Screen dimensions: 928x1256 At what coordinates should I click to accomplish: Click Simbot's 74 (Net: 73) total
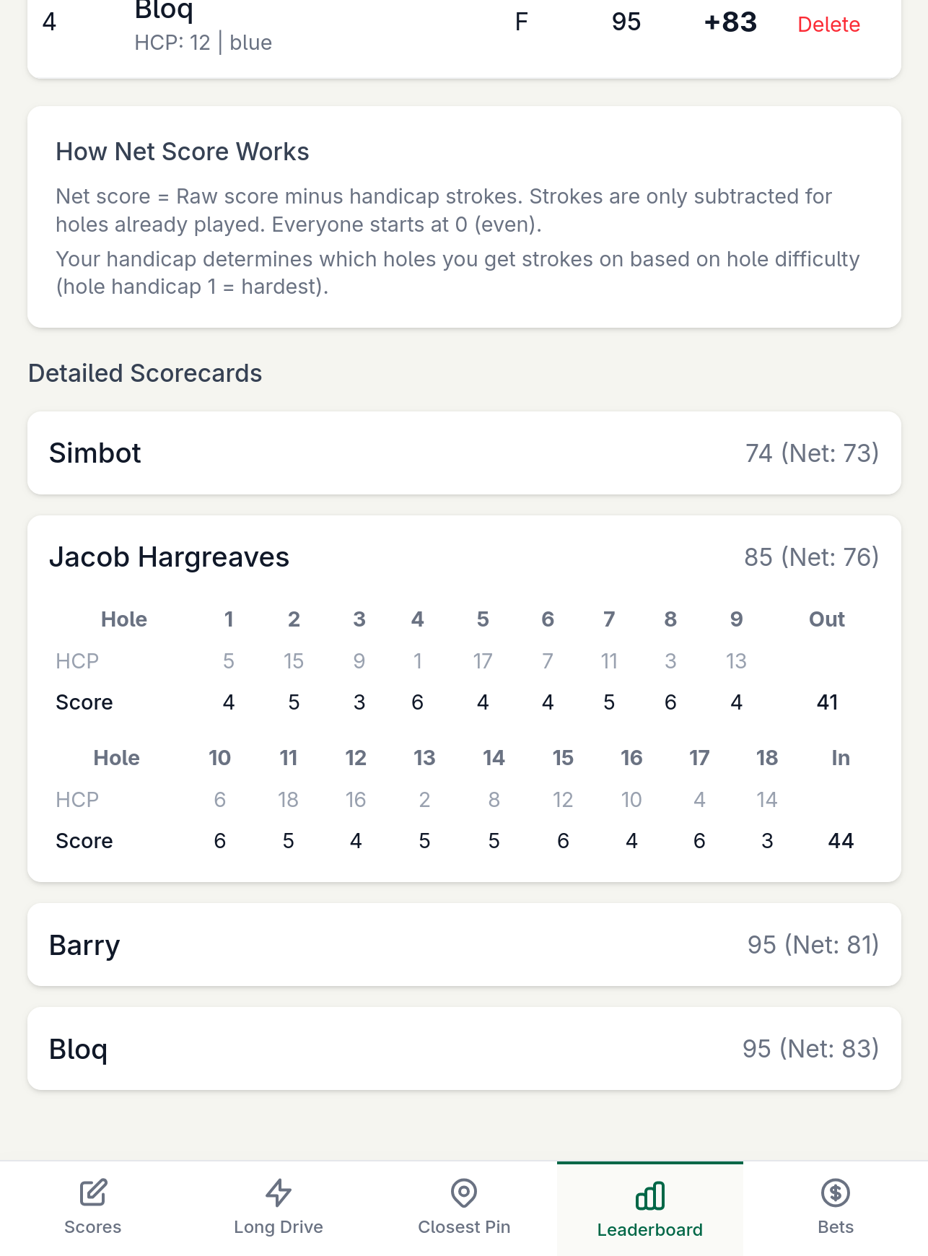[x=812, y=453]
